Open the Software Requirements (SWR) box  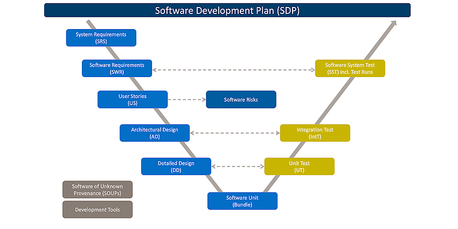(117, 68)
